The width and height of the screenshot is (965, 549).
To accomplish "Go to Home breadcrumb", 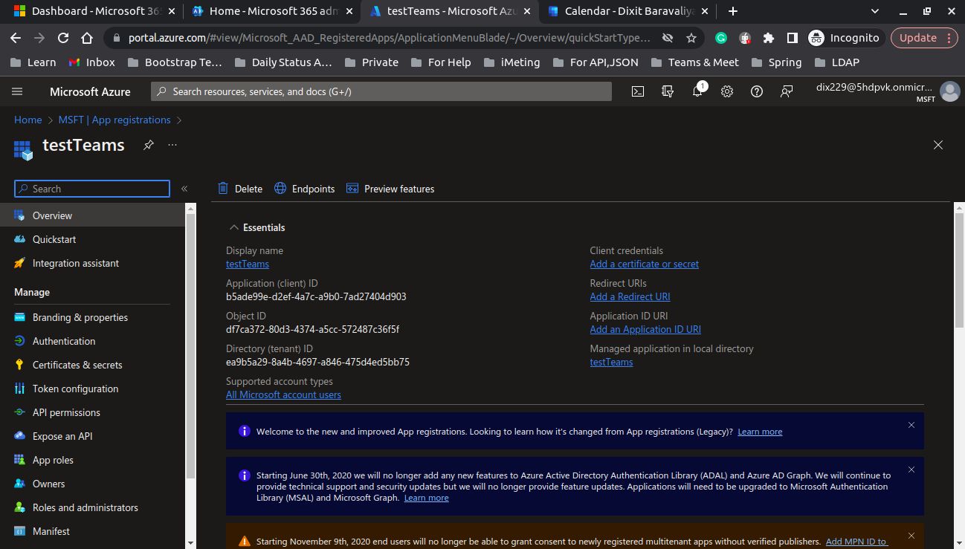I will [28, 120].
